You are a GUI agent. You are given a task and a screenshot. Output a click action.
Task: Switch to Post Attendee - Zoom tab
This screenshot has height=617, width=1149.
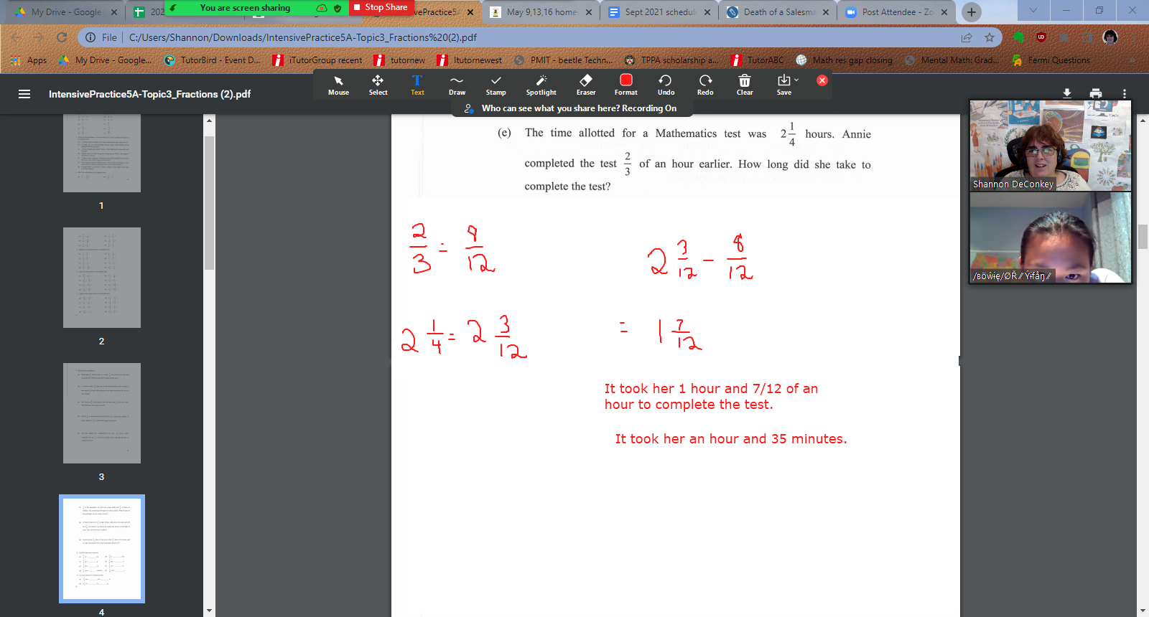click(897, 12)
